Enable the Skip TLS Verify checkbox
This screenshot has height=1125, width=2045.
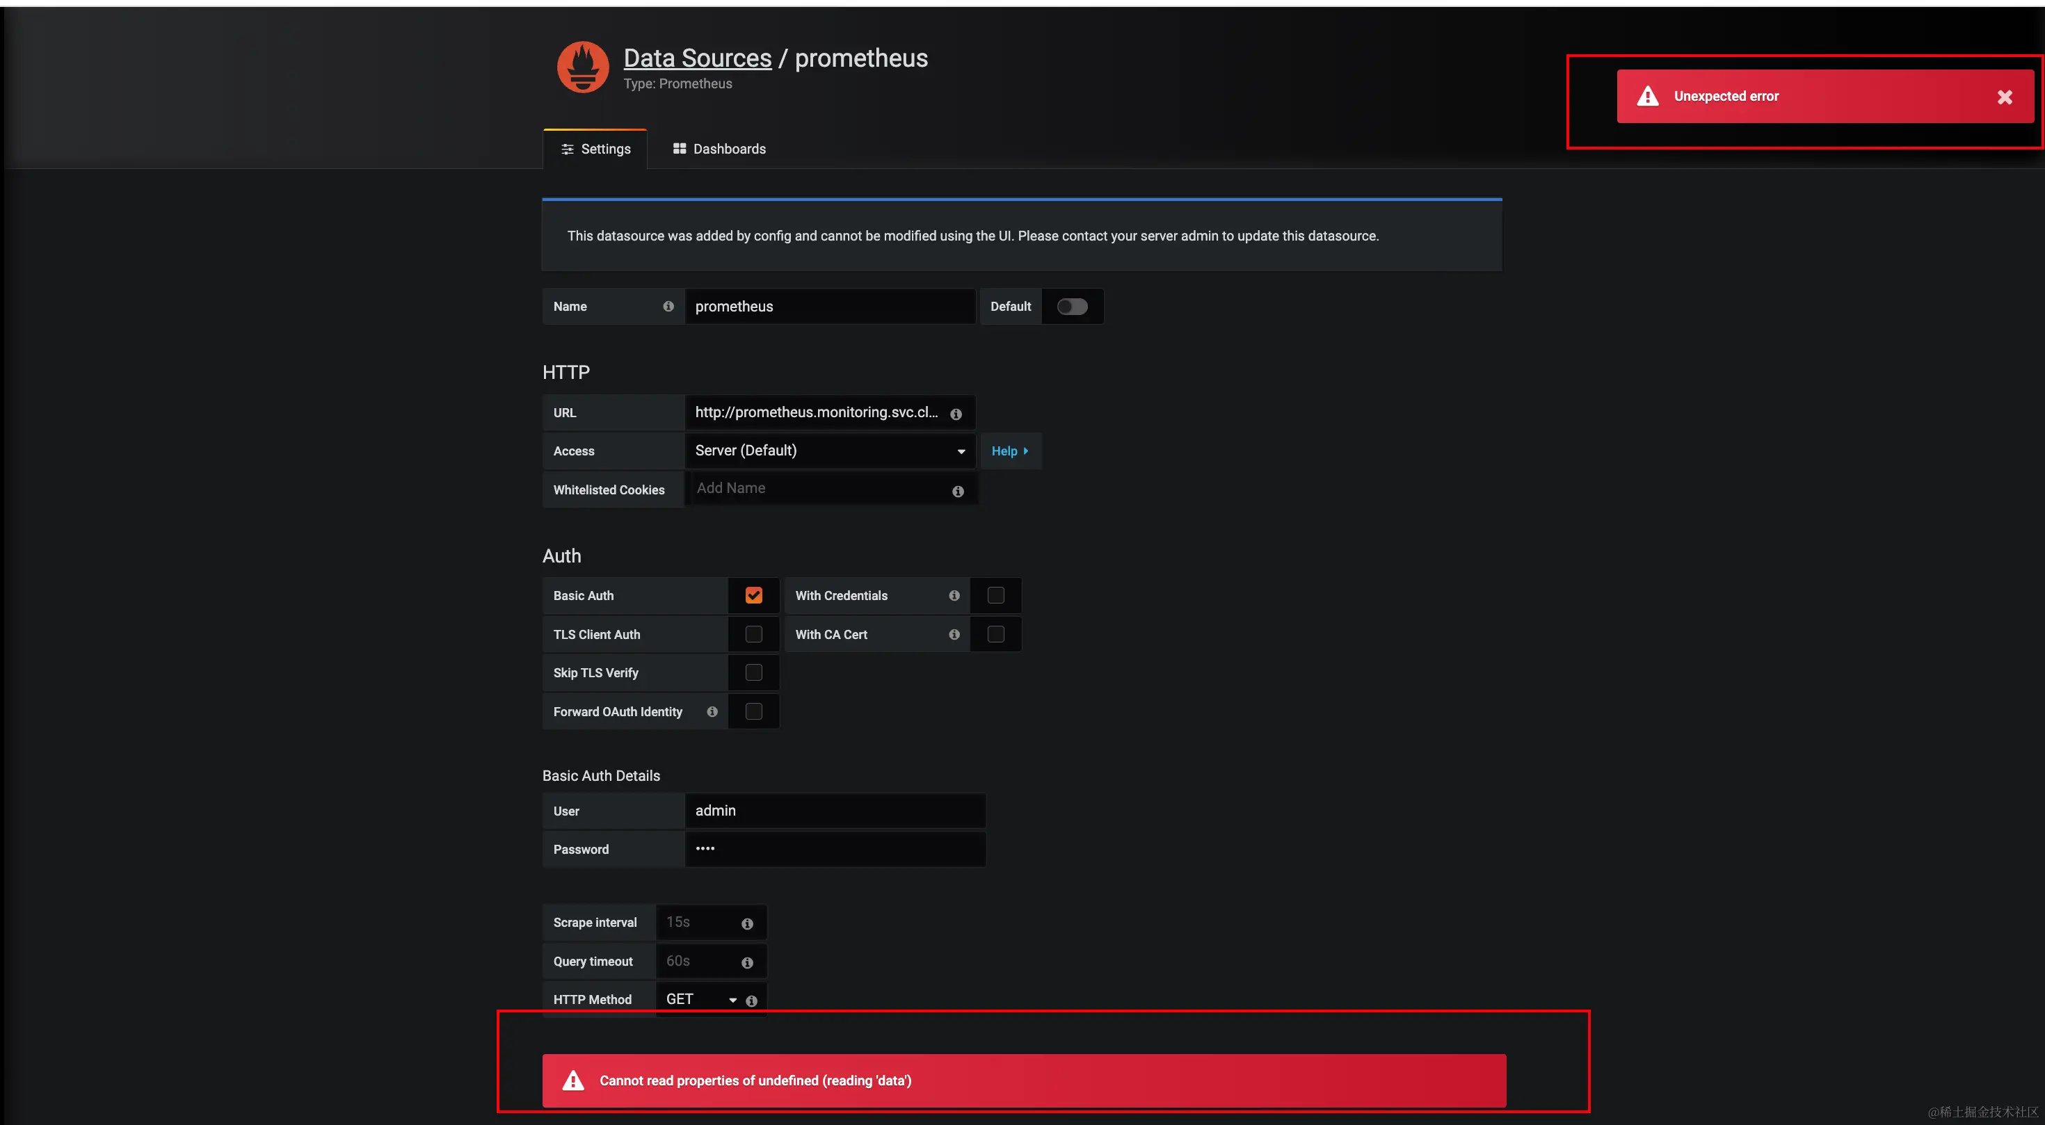[x=753, y=673]
